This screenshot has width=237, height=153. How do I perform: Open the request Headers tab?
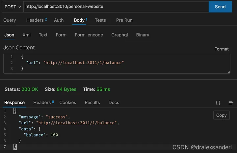tap(37, 20)
